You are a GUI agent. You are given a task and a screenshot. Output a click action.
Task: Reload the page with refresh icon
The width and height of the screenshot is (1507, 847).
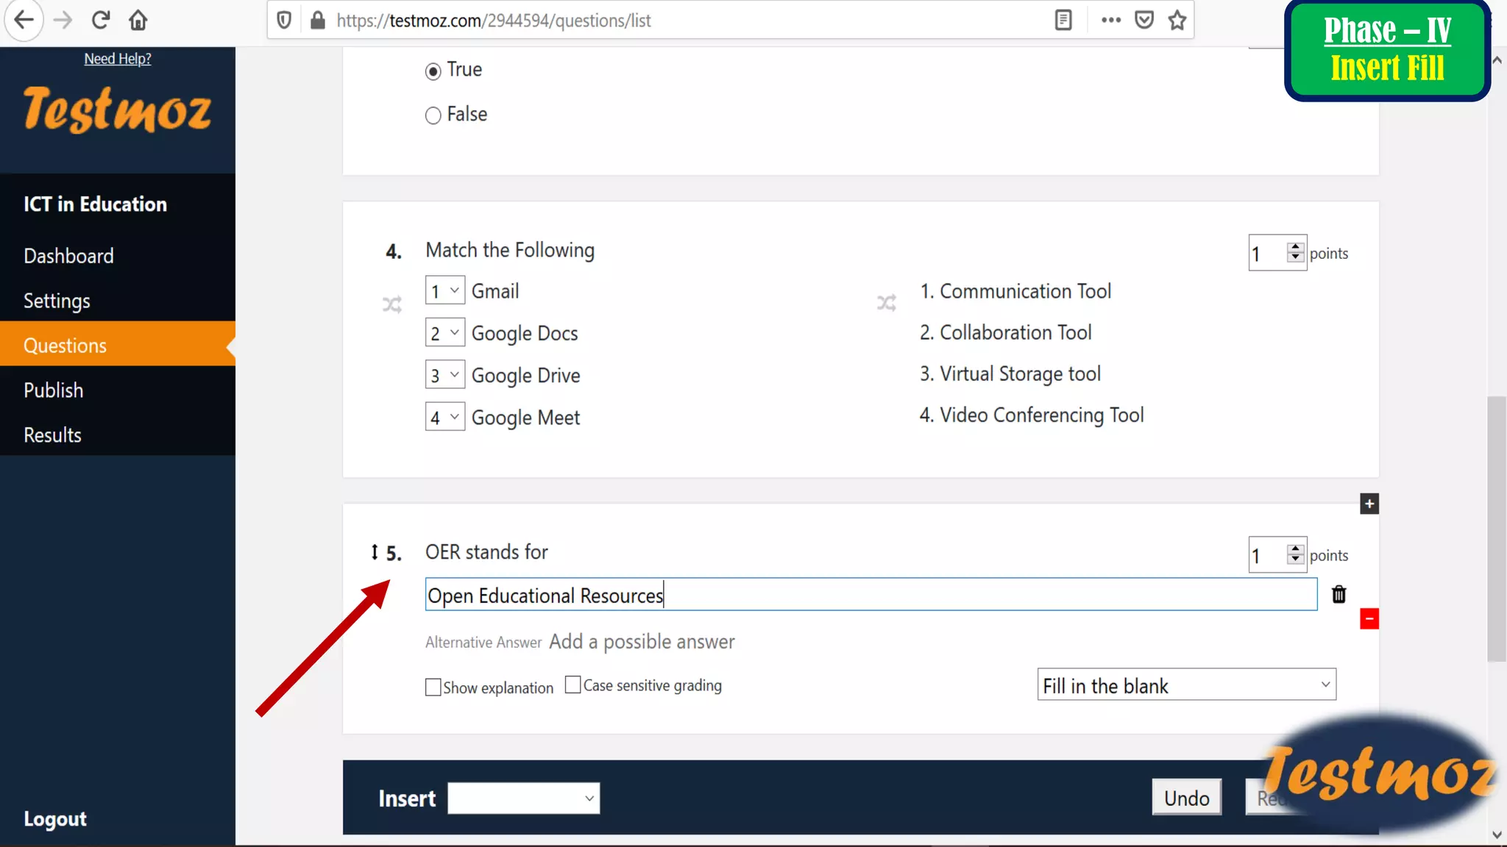[101, 20]
